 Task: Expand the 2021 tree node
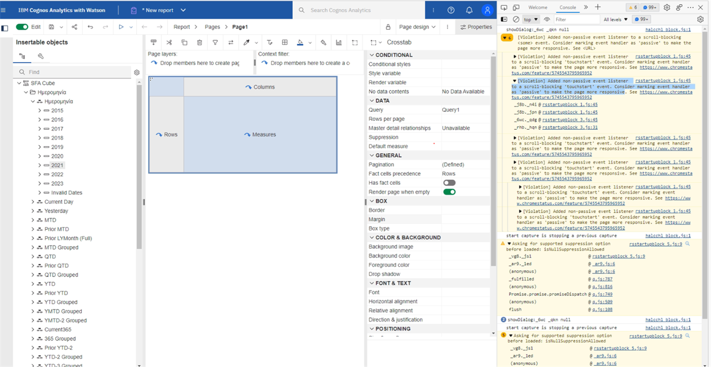[x=40, y=165]
